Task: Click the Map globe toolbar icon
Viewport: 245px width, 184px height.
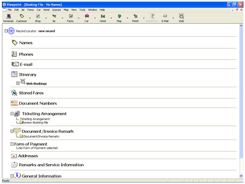Action: coord(119,16)
